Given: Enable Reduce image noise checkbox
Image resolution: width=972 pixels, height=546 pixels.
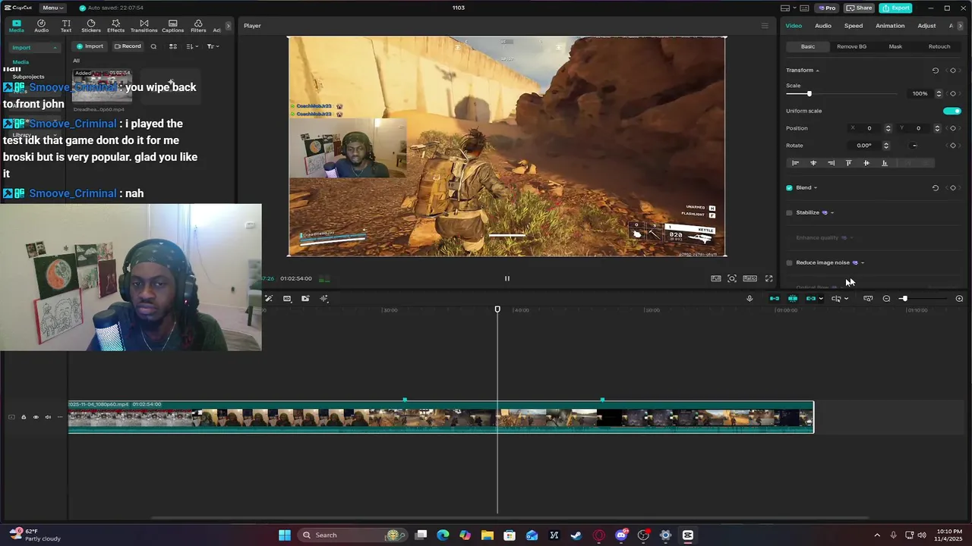Looking at the screenshot, I should tap(789, 263).
